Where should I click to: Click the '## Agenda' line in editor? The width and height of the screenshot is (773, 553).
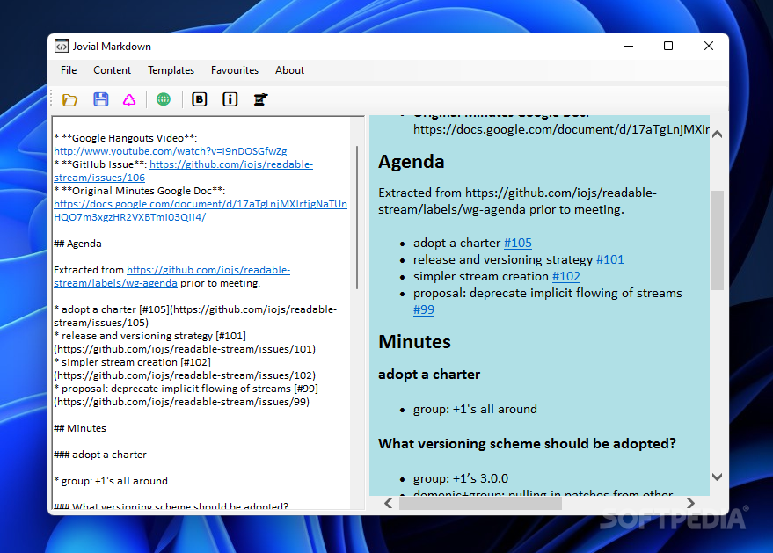77,244
